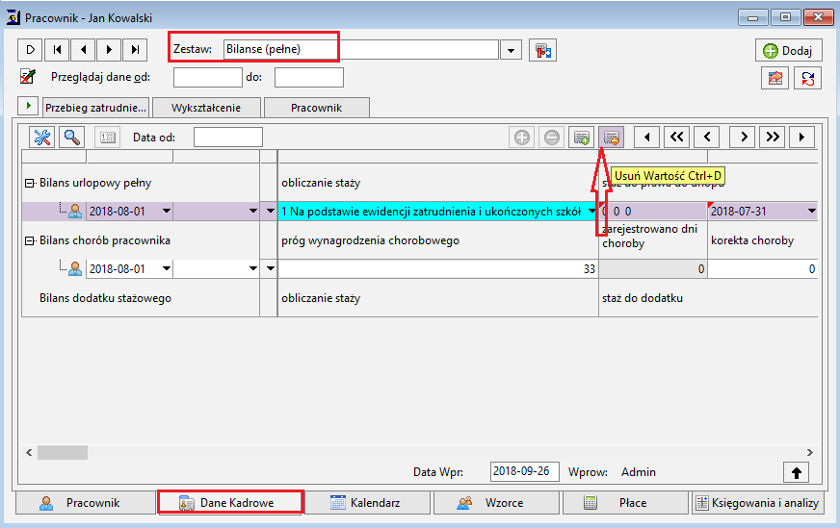Click the magnifying glass search icon
Screen dimensions: 840x528
click(x=72, y=138)
